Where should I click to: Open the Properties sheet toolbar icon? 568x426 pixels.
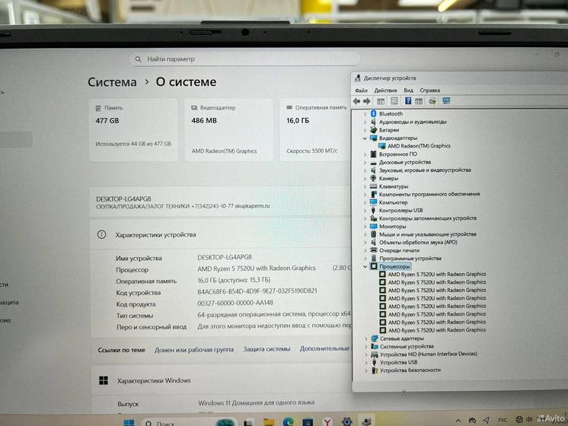click(394, 101)
